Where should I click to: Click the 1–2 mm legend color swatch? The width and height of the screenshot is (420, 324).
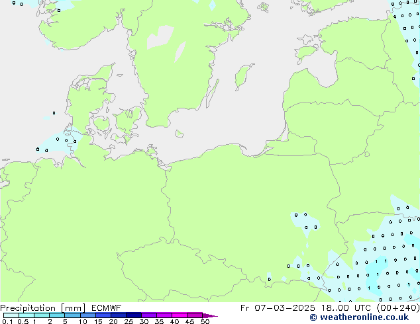[x=42, y=315]
